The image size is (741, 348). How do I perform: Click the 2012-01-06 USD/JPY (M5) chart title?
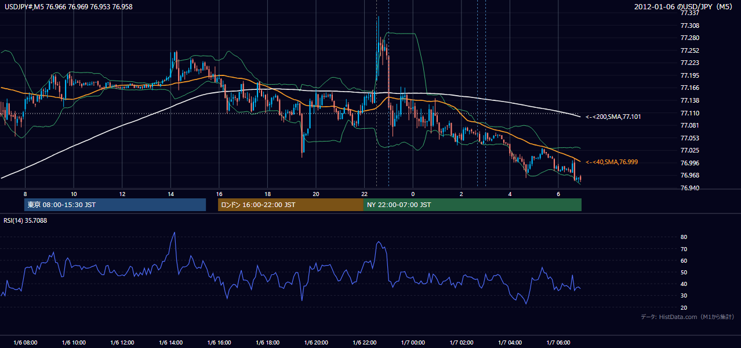(x=684, y=6)
